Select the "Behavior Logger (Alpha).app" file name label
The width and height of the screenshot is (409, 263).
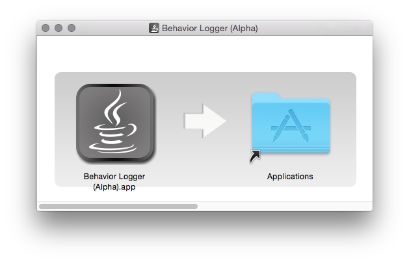114,181
